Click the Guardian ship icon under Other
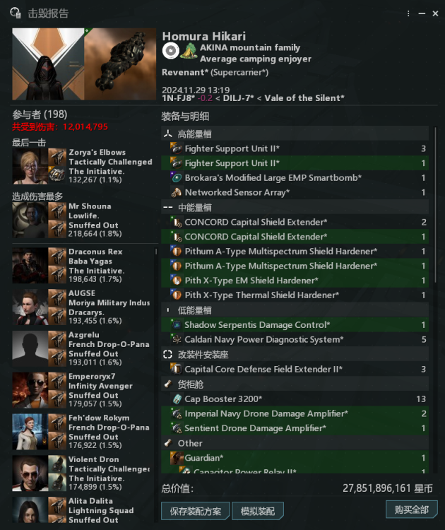Viewport: 445px width, 530px height. tap(177, 458)
